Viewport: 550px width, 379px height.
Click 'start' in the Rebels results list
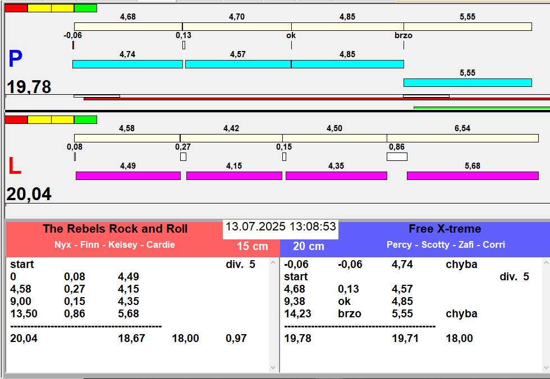[x=22, y=264]
